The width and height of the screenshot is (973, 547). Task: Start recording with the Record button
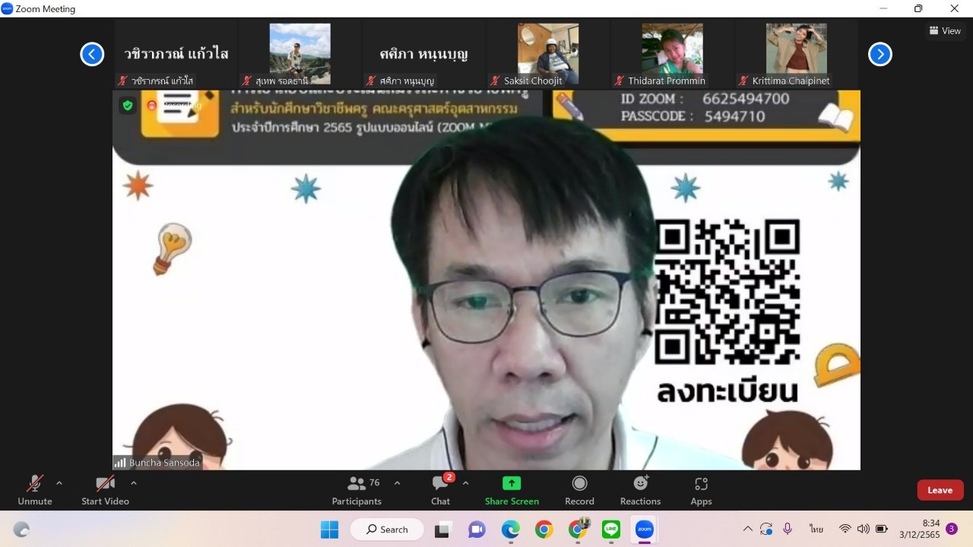click(x=579, y=491)
